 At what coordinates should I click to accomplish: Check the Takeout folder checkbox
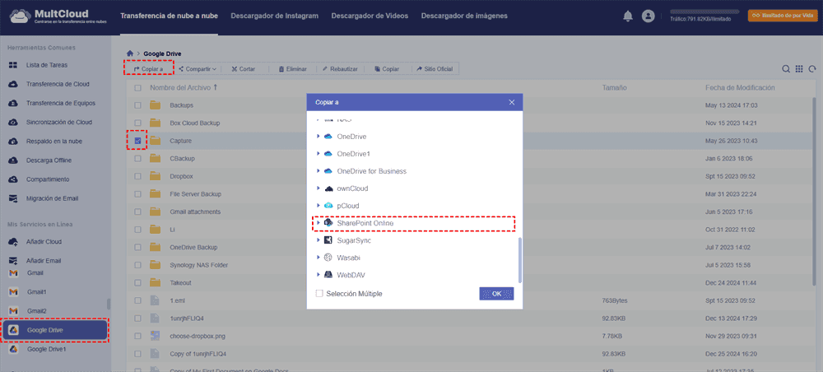137,283
